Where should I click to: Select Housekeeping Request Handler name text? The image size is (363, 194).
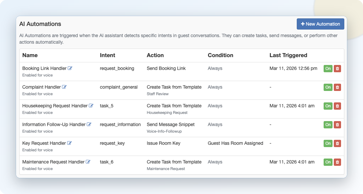(55, 106)
